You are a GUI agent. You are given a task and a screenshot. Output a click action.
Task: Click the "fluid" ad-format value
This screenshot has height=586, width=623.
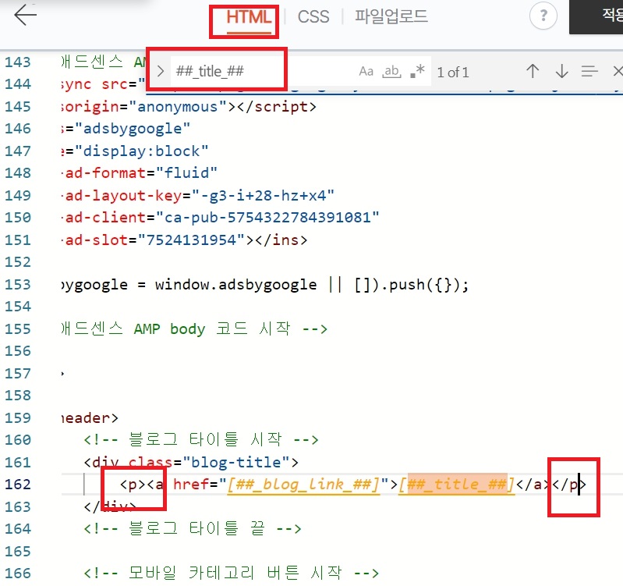pos(186,173)
